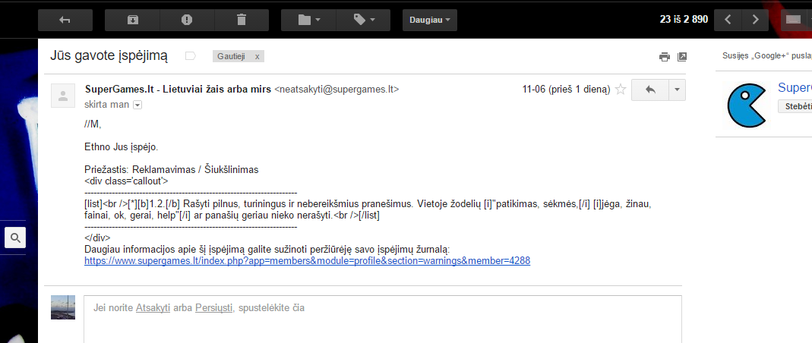The height and width of the screenshot is (343, 812).
Task: Click the message counter 23 iš 2 890
Action: (x=684, y=20)
